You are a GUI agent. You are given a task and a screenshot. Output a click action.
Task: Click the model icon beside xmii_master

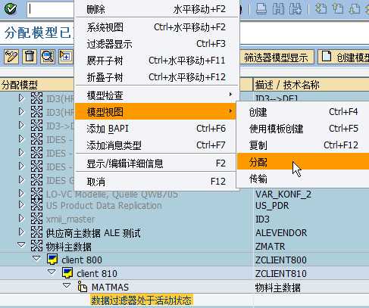tap(36, 219)
